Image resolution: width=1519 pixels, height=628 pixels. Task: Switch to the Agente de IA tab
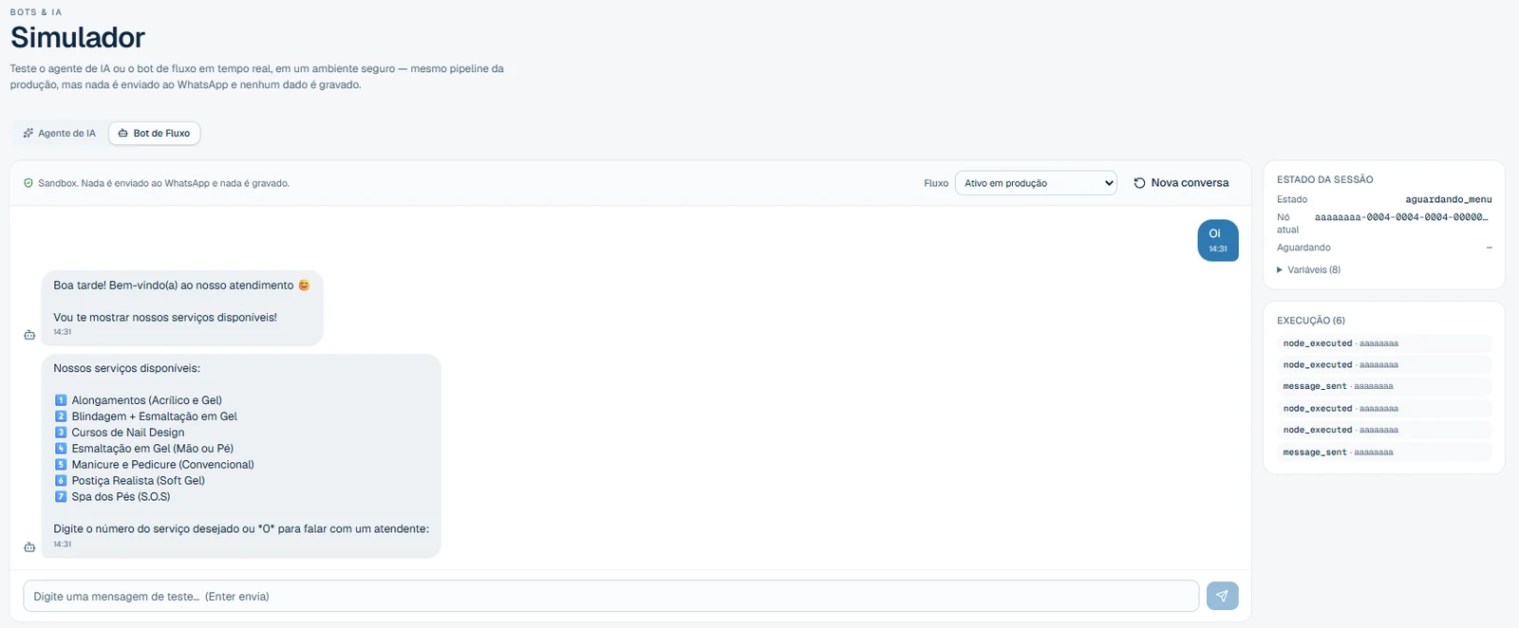click(60, 134)
